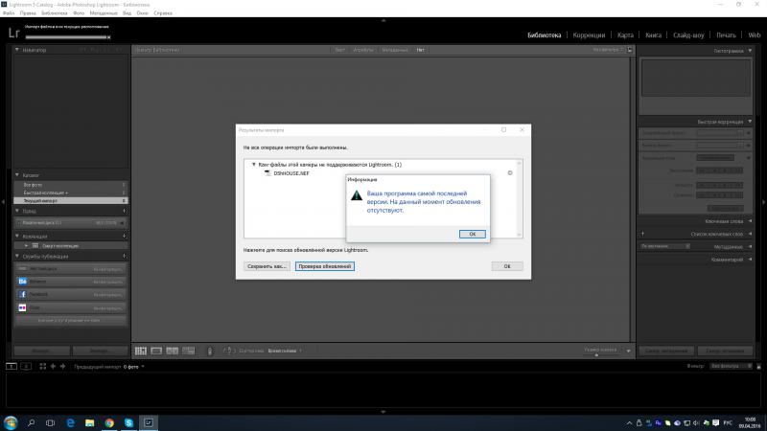
Task: Collapse the right panel side arrow
Action: tap(763, 202)
